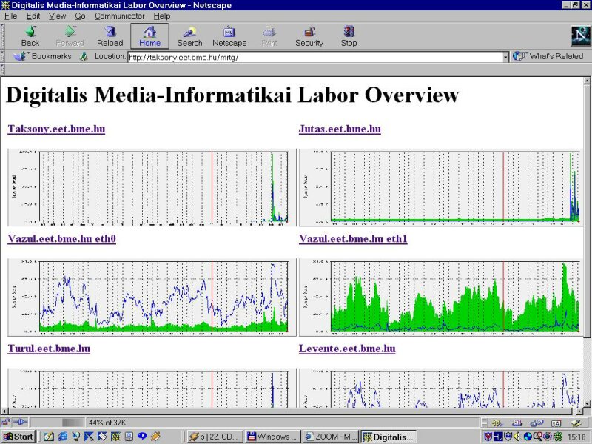This screenshot has width=592, height=444.
Task: Open the View menu
Action: tap(57, 16)
